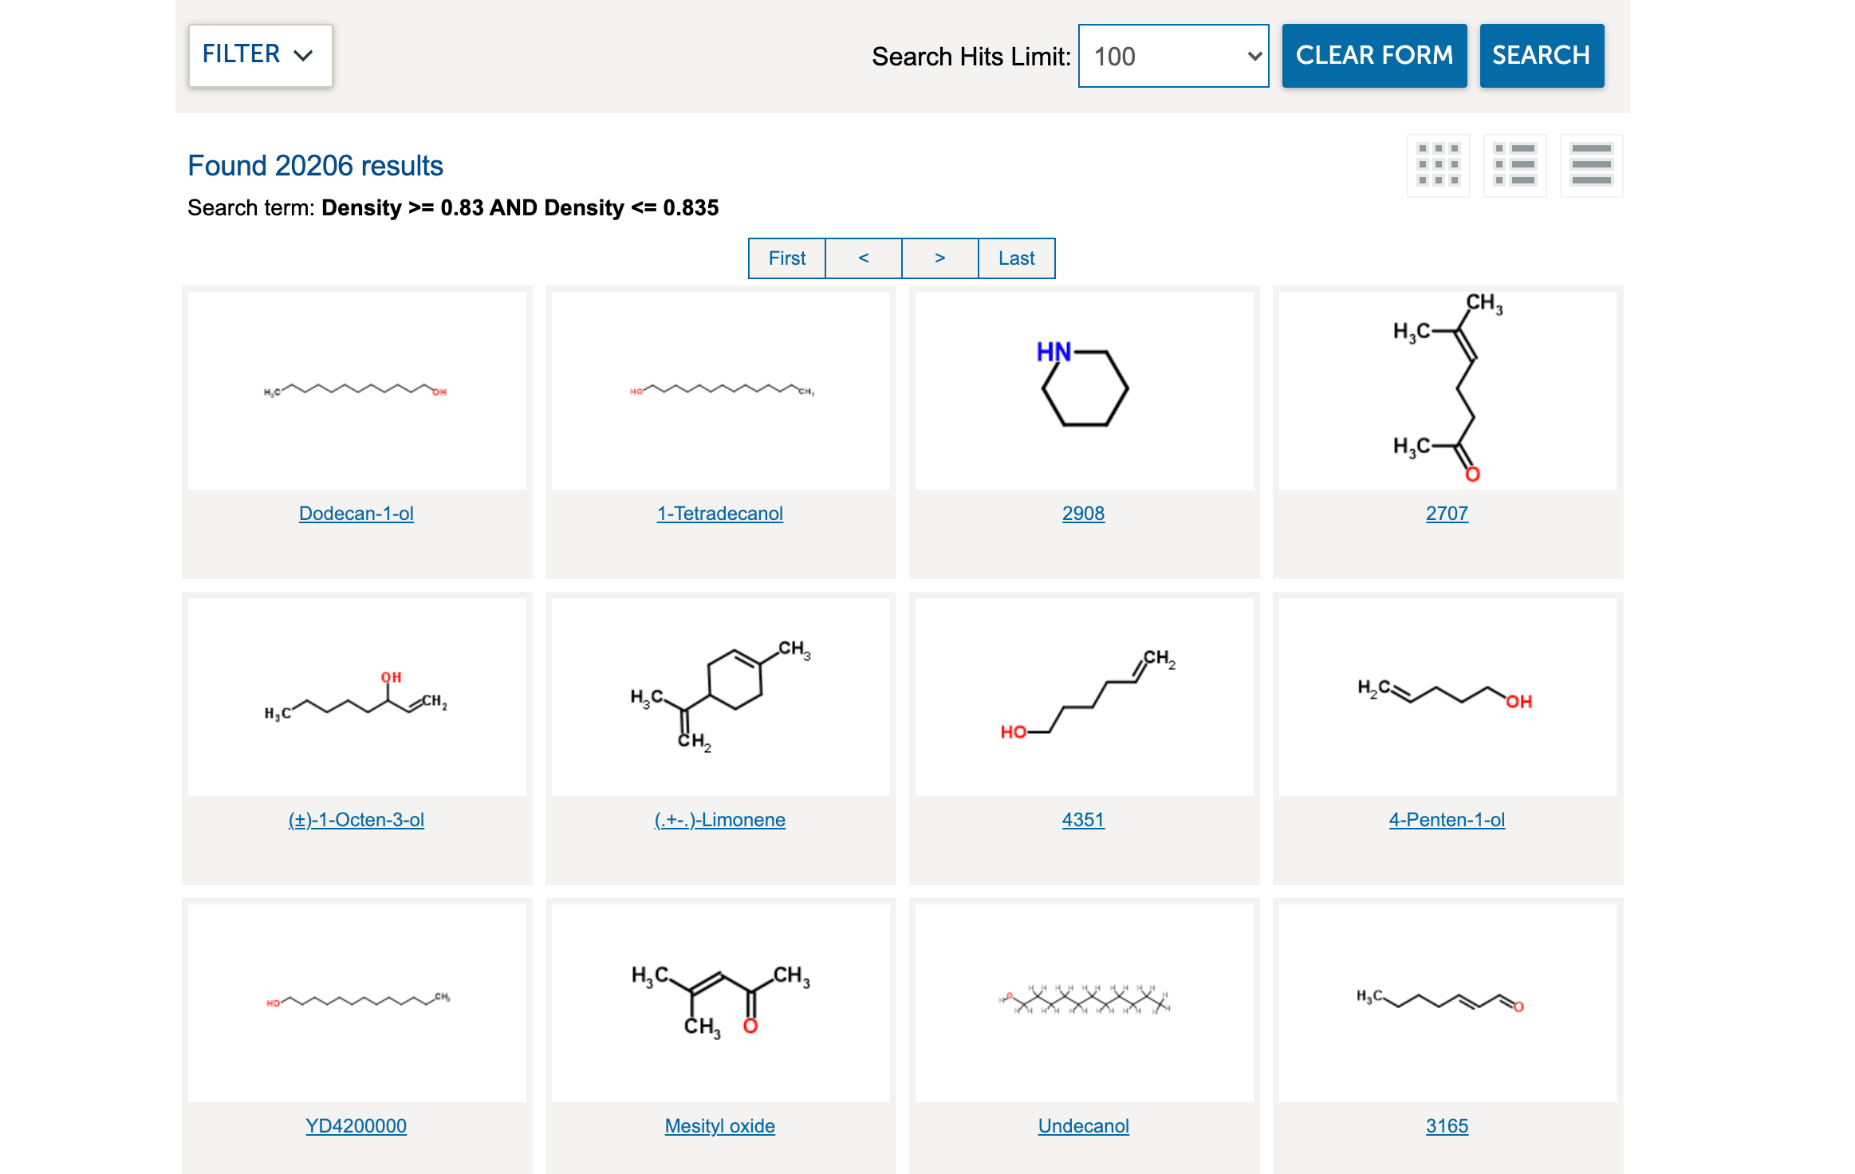Click the Limonene structure image
This screenshot has height=1174, width=1855.
(x=721, y=697)
